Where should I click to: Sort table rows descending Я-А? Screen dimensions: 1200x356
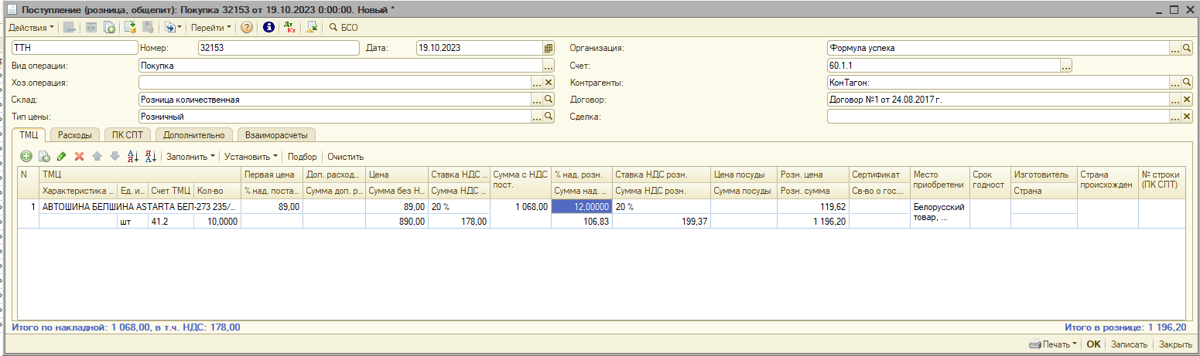pos(150,157)
